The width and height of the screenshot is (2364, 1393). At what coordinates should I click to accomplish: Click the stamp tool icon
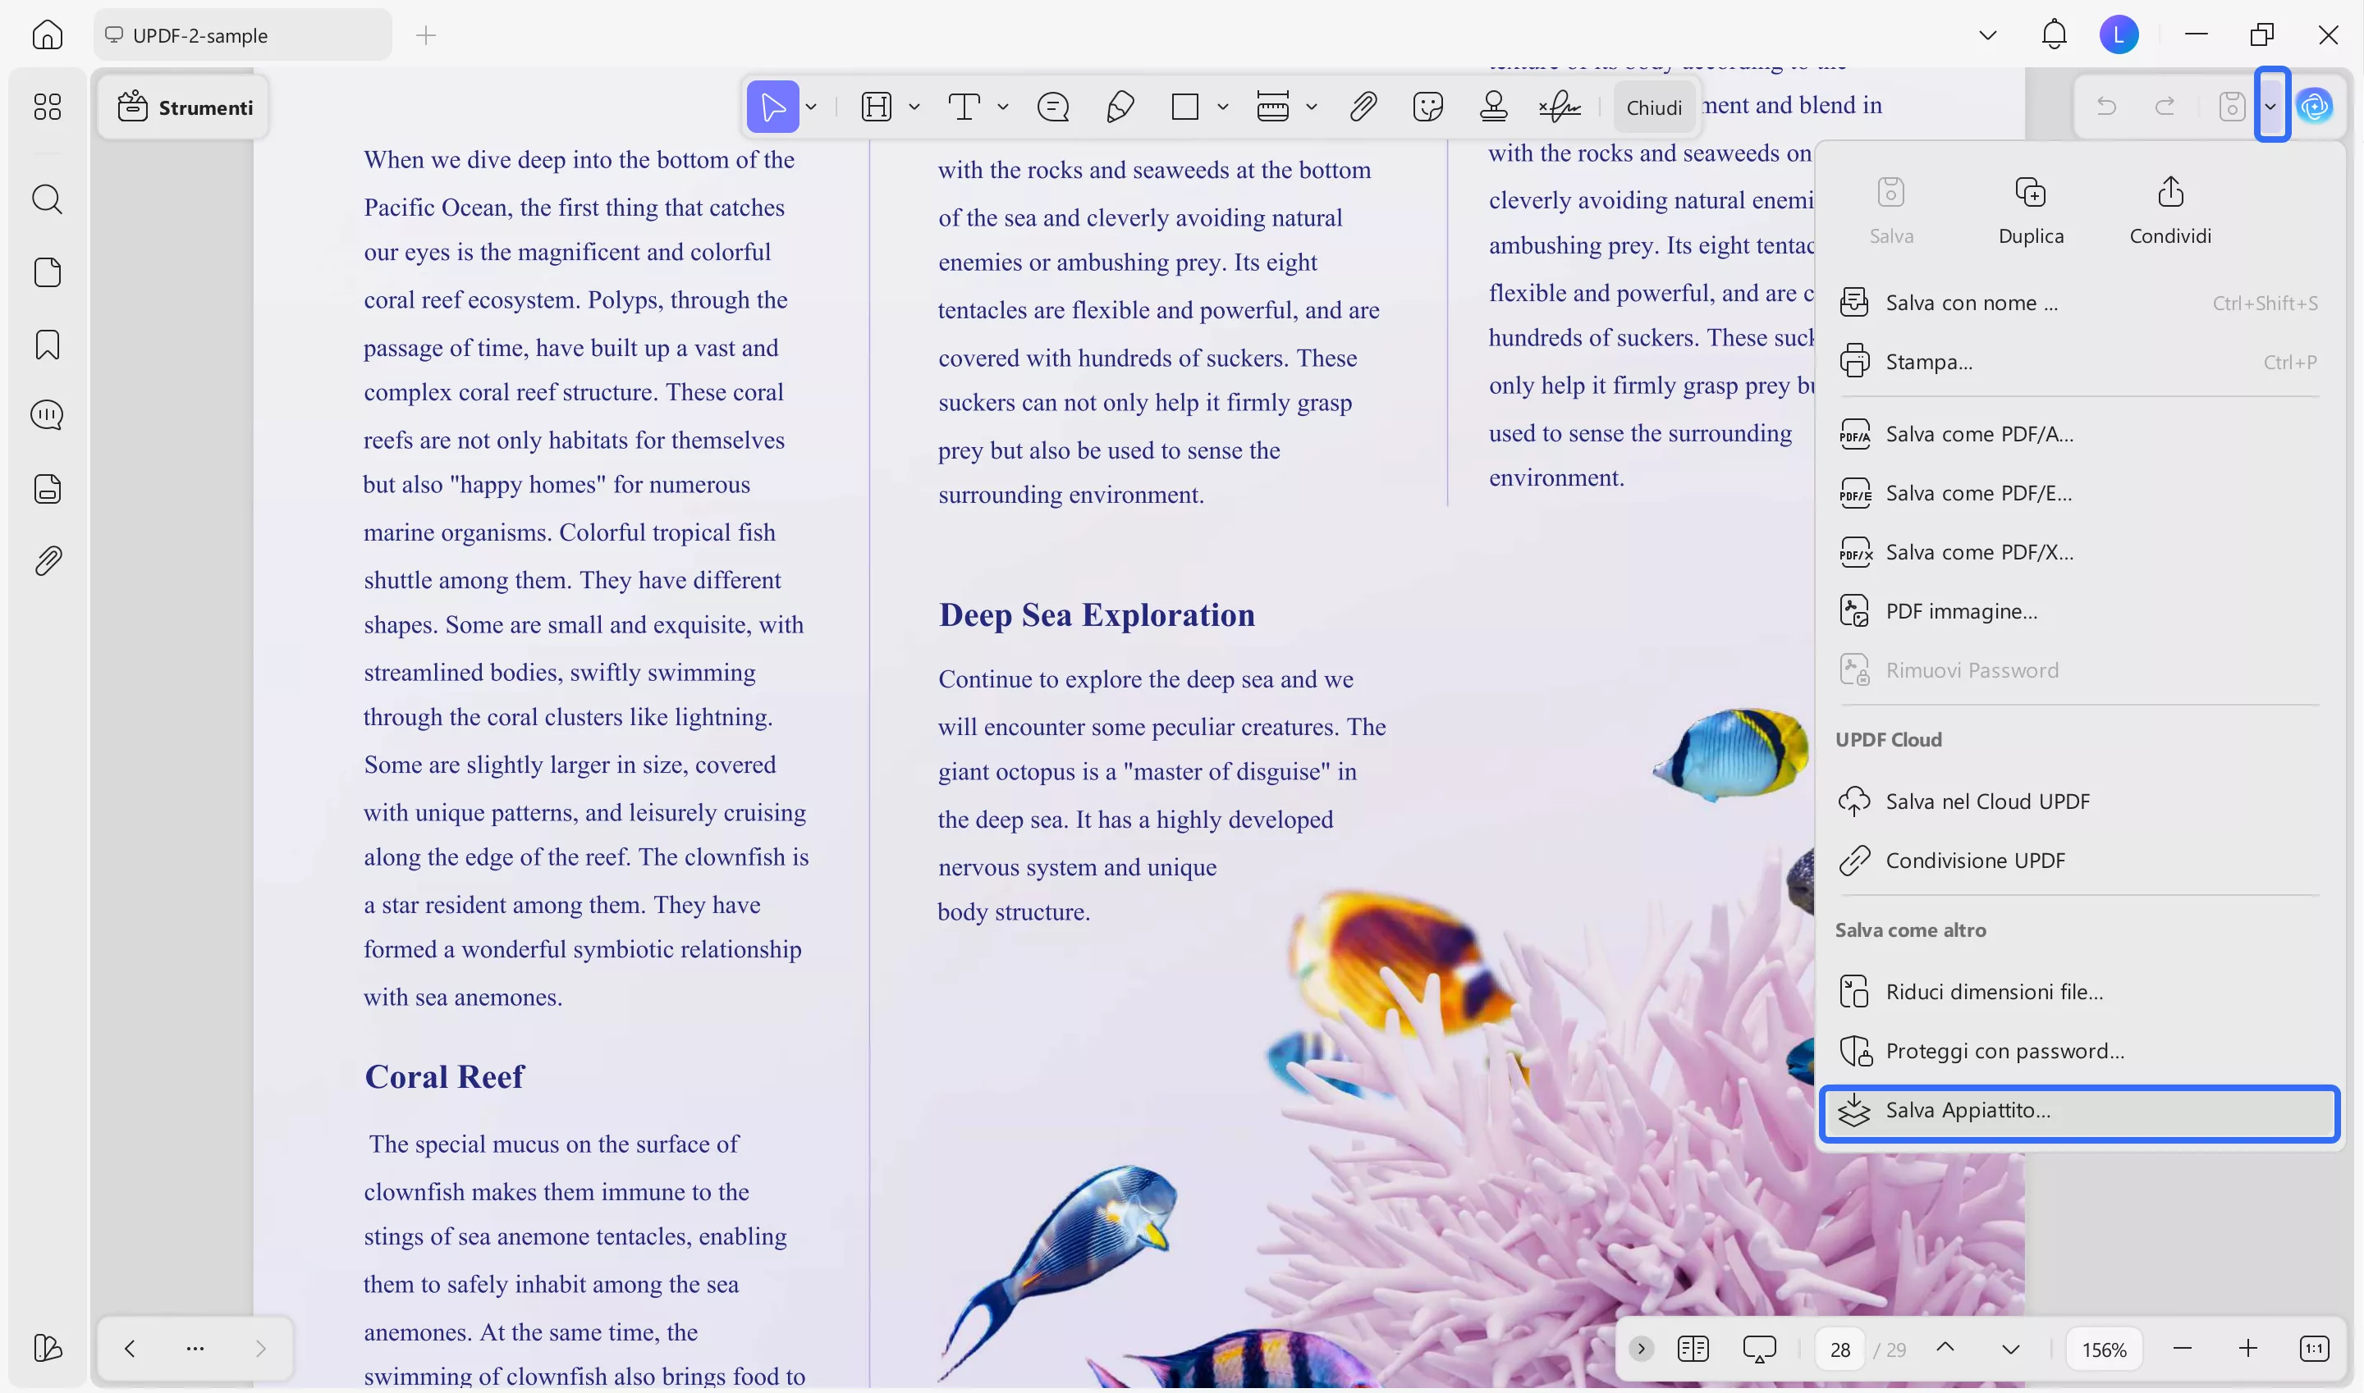(1492, 107)
